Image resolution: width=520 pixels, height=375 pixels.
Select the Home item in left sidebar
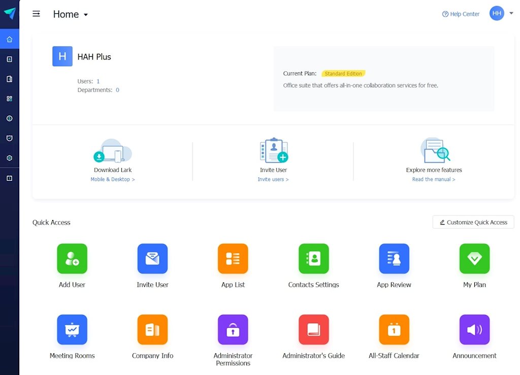9,39
